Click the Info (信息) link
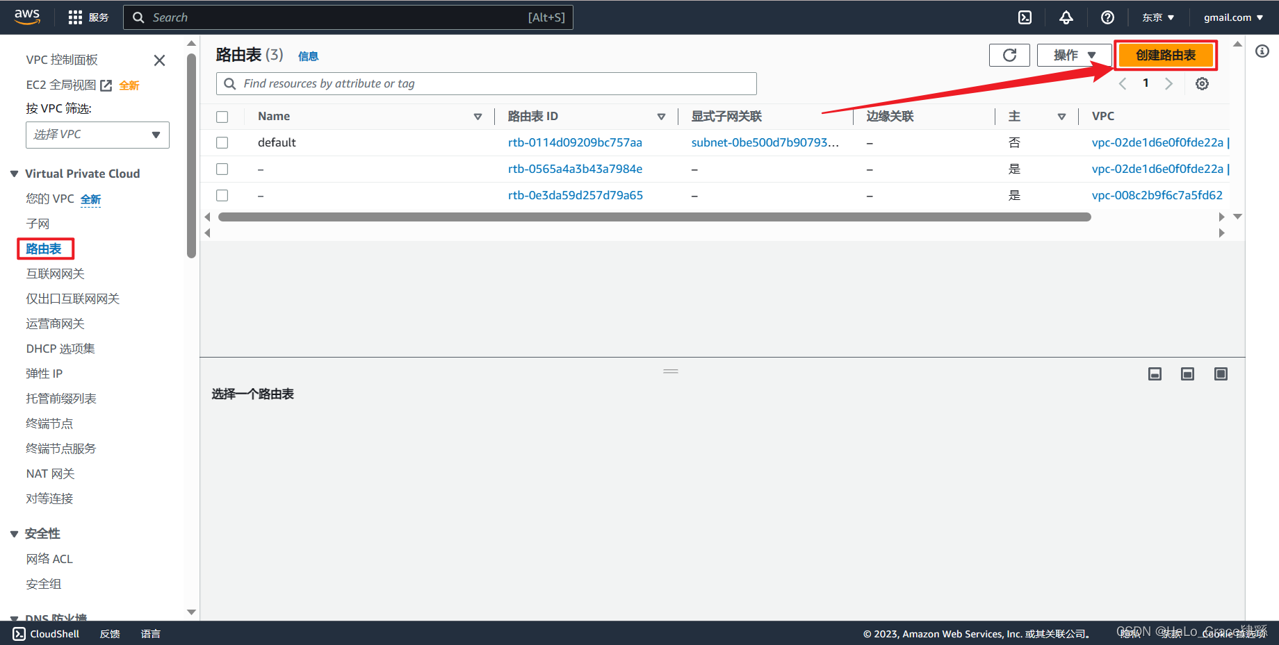The image size is (1279, 645). pos(308,56)
